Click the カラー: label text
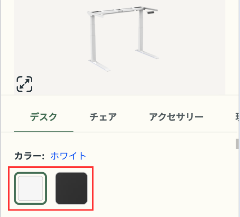This screenshot has width=240, height=217. (x=30, y=156)
